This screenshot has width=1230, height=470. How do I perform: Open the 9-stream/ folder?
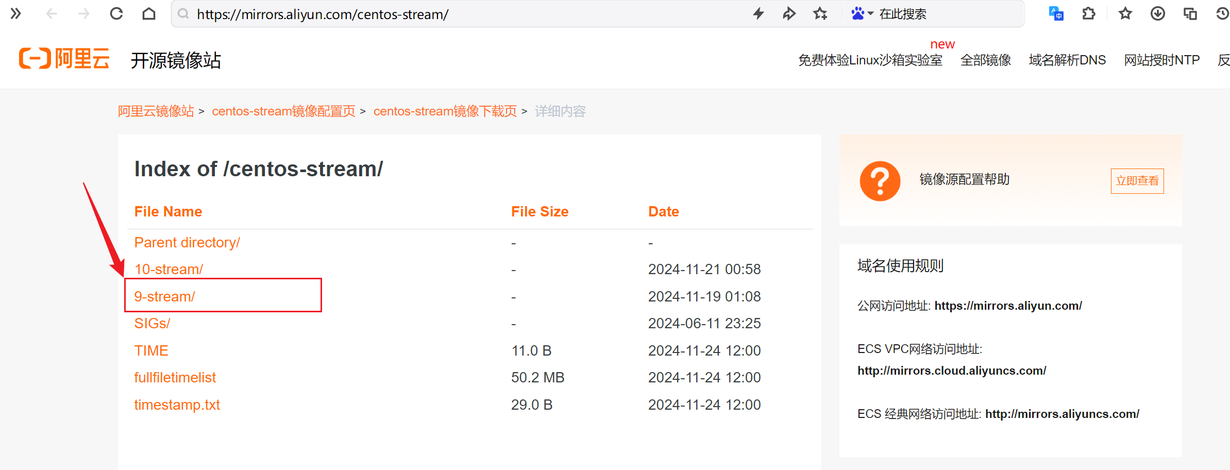[x=164, y=297]
